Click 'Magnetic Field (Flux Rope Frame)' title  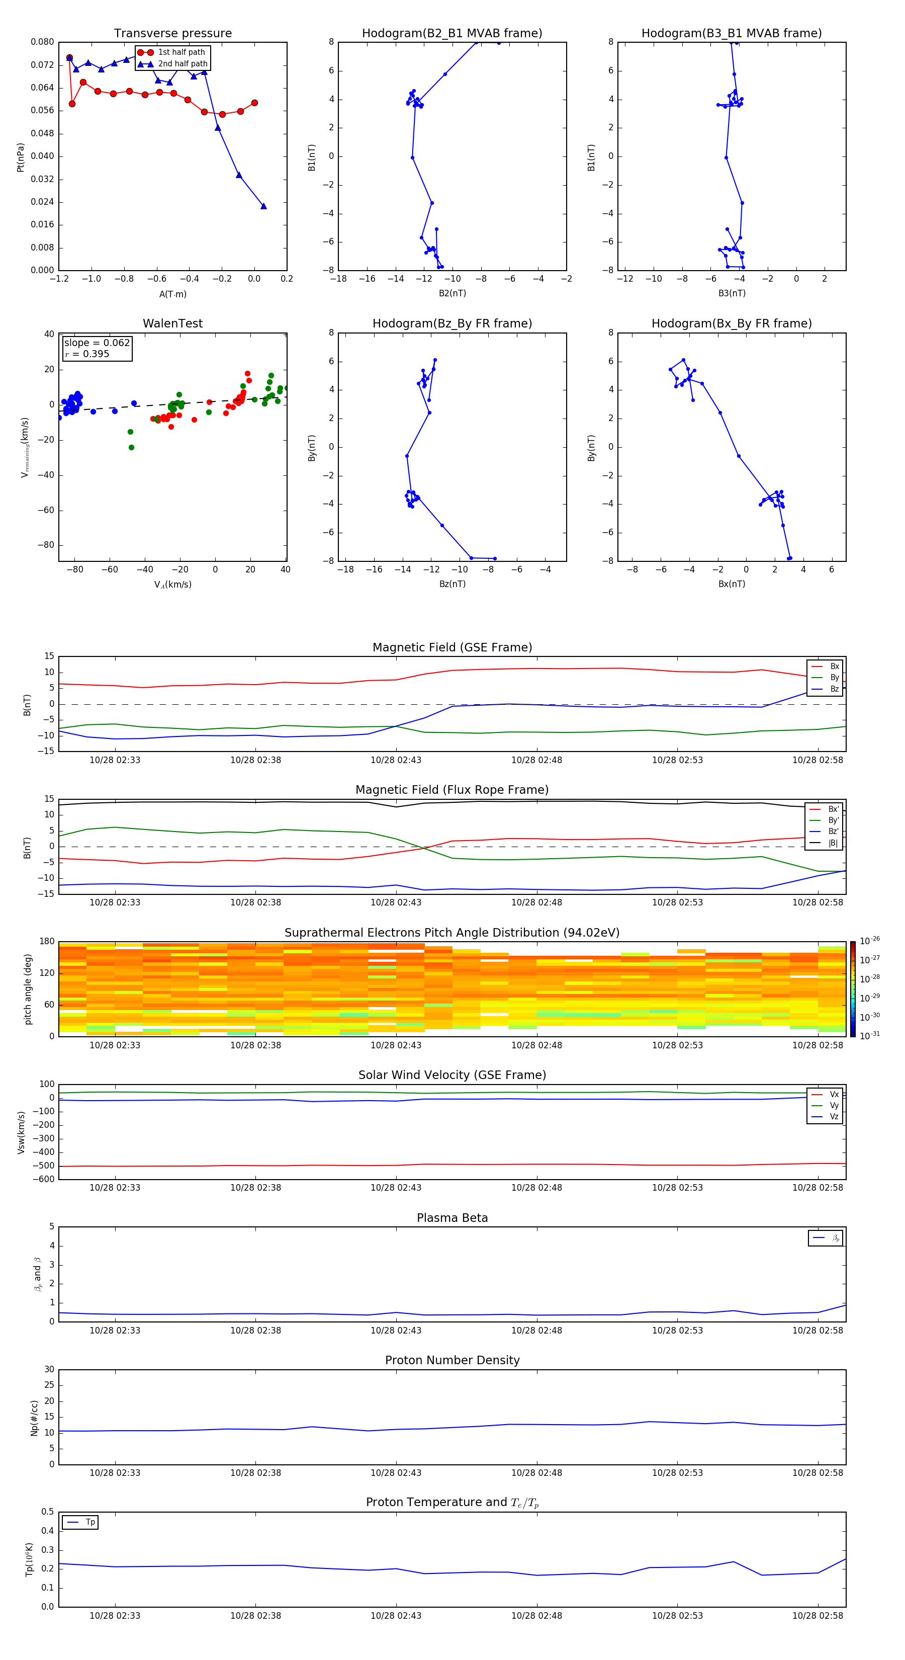pyautogui.click(x=452, y=790)
